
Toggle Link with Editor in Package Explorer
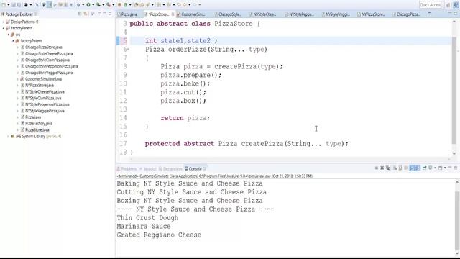point(86,14)
